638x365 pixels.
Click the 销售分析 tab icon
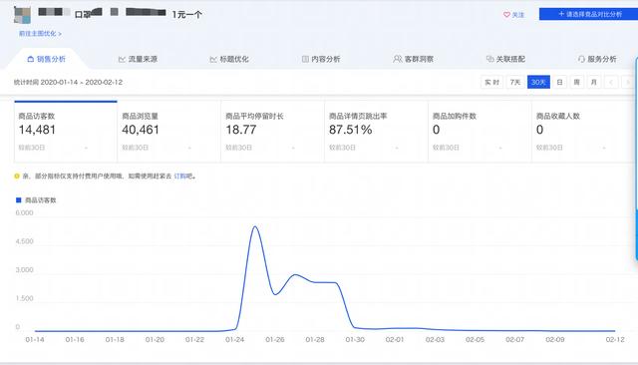pyautogui.click(x=31, y=59)
